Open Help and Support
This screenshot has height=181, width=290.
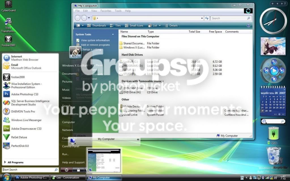tap(73, 162)
